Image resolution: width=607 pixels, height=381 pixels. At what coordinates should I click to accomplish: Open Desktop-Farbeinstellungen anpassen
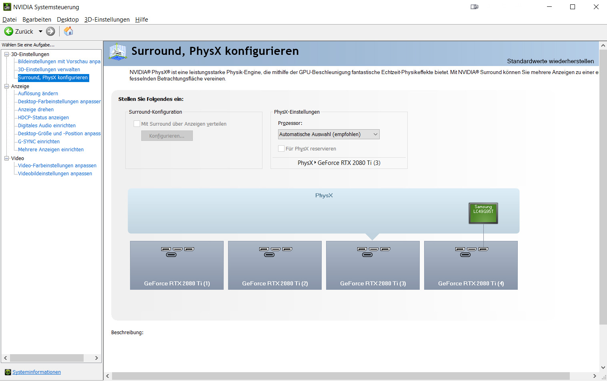click(x=59, y=102)
